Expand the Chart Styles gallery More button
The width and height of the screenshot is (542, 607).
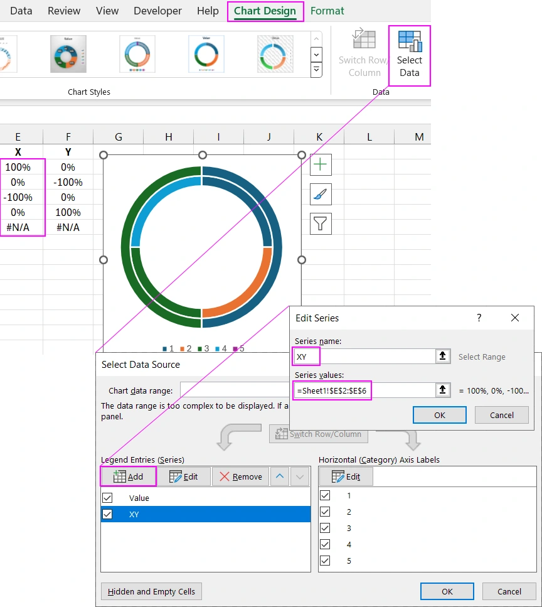click(316, 70)
